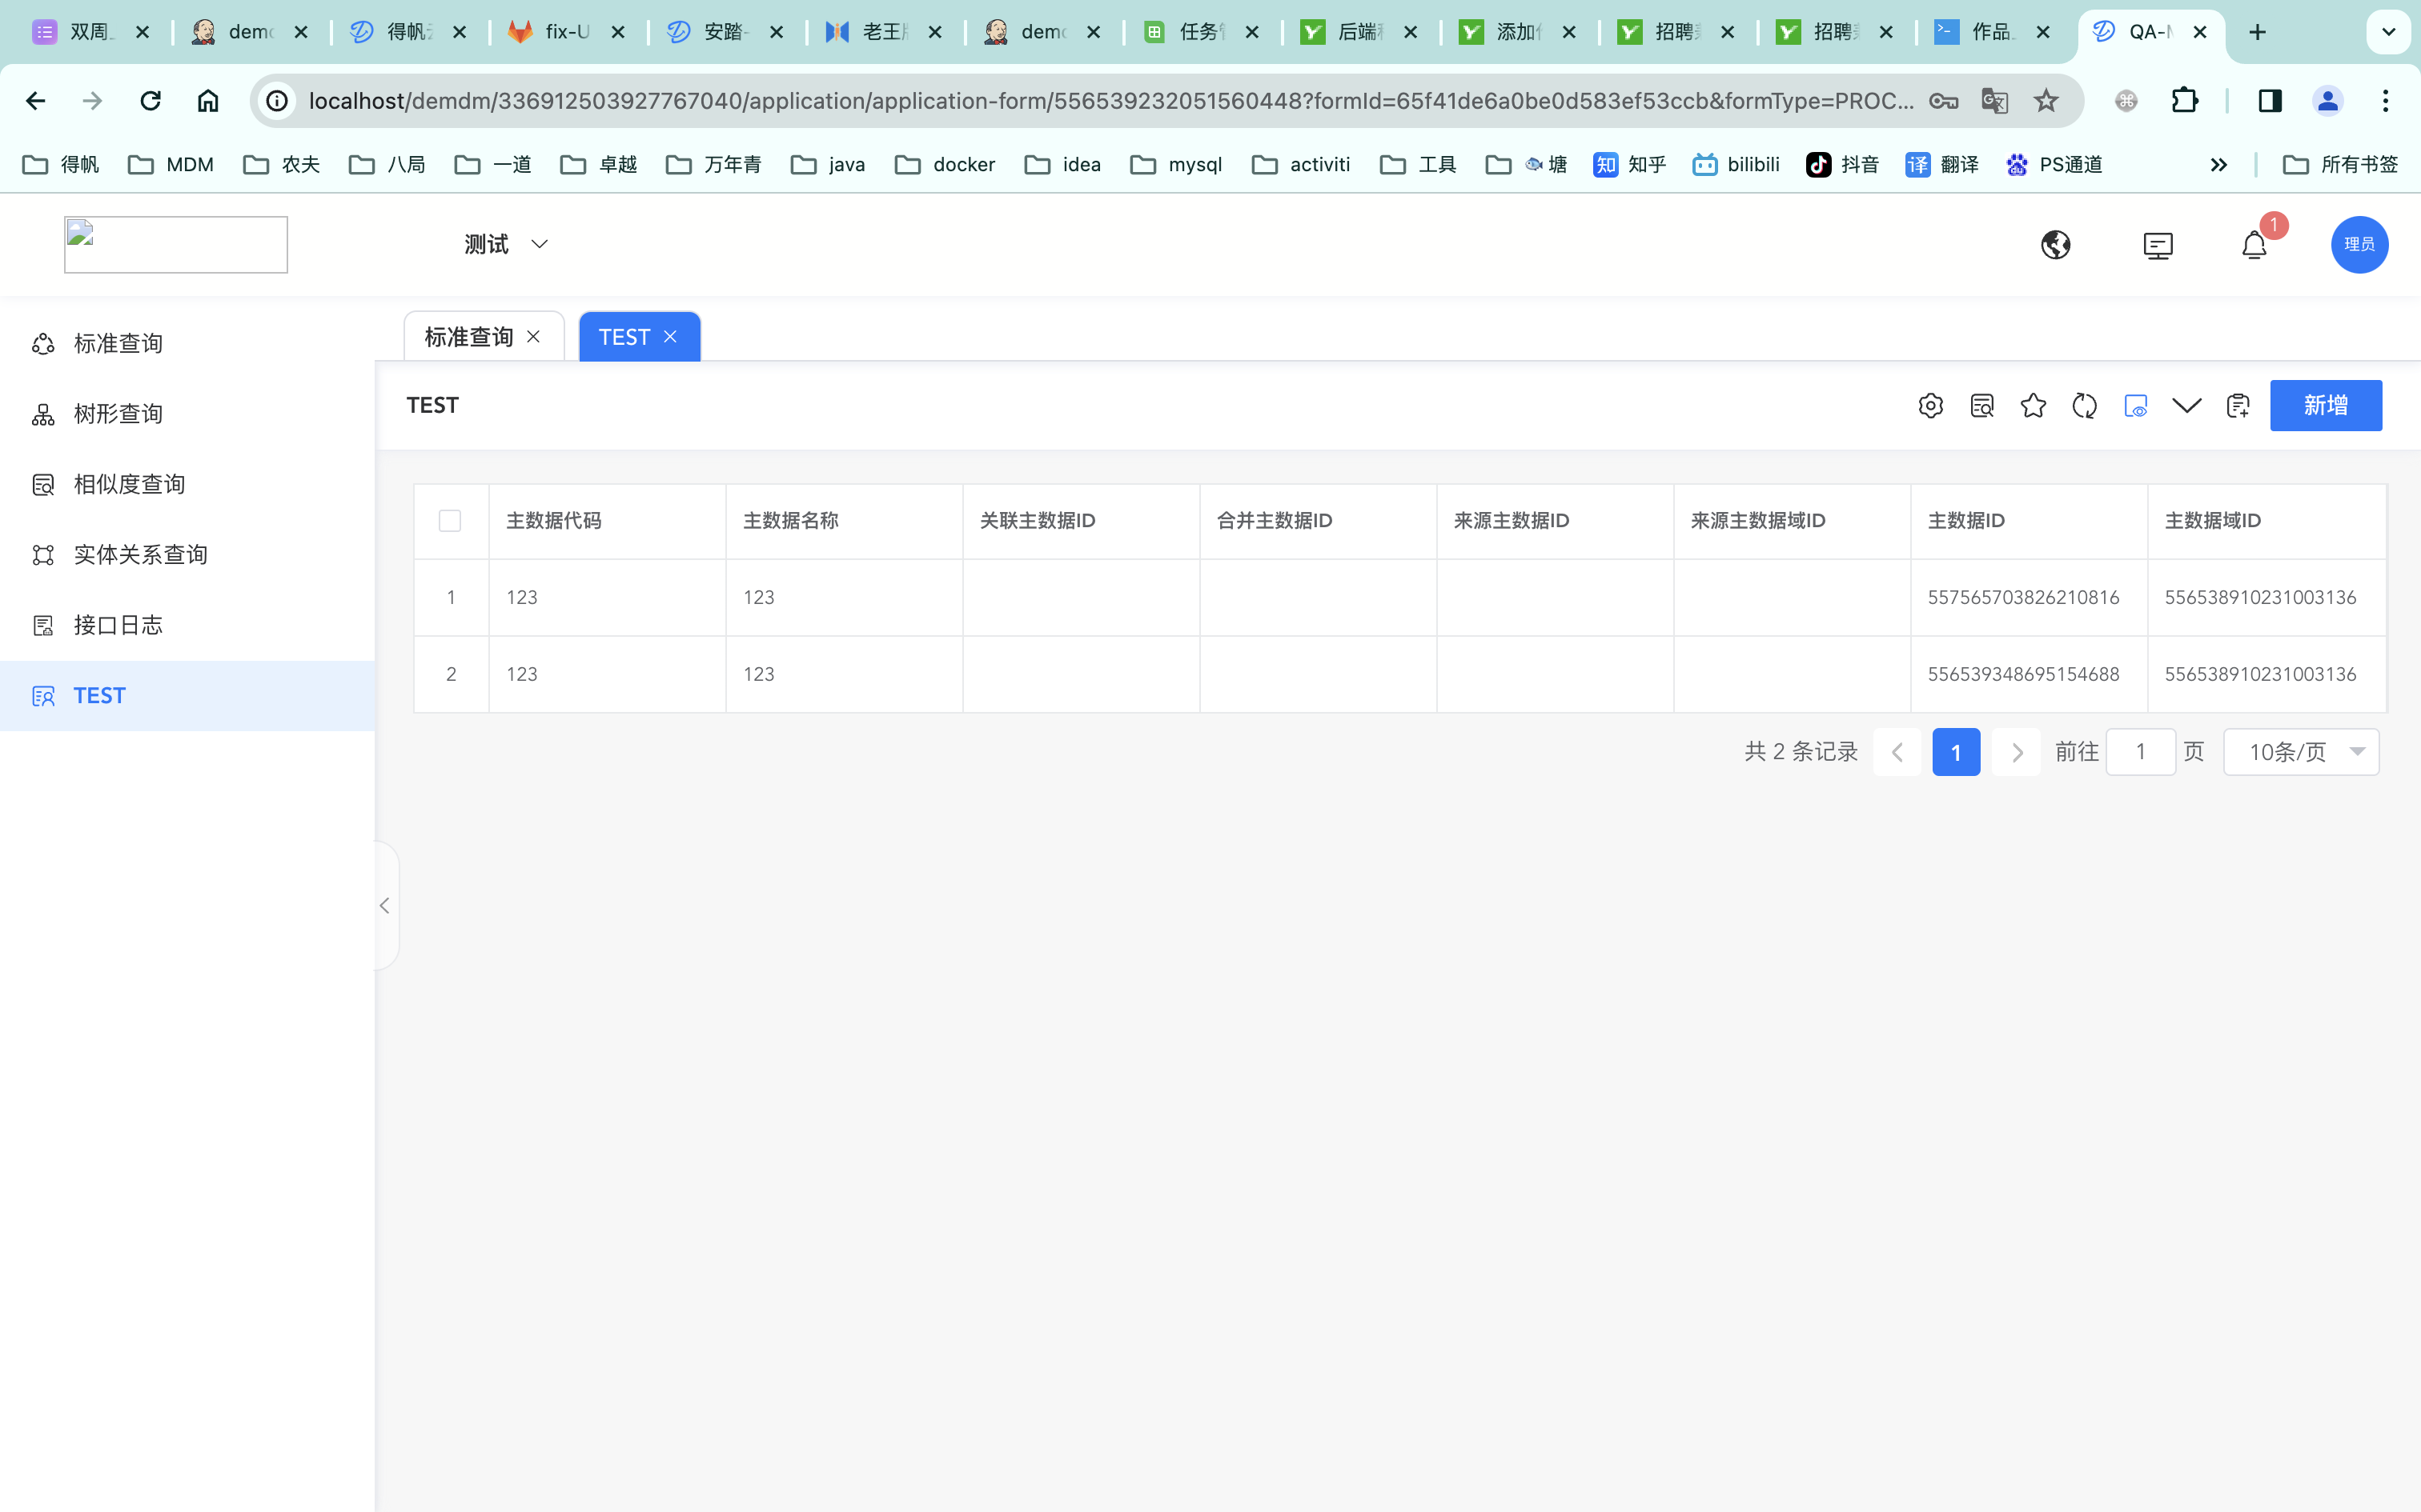Click the star favorite icon in toolbar
2421x1512 pixels.
click(2033, 405)
